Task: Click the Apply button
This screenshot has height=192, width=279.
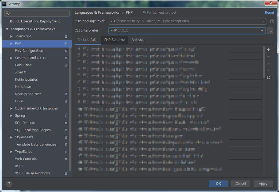Action: [263, 184]
